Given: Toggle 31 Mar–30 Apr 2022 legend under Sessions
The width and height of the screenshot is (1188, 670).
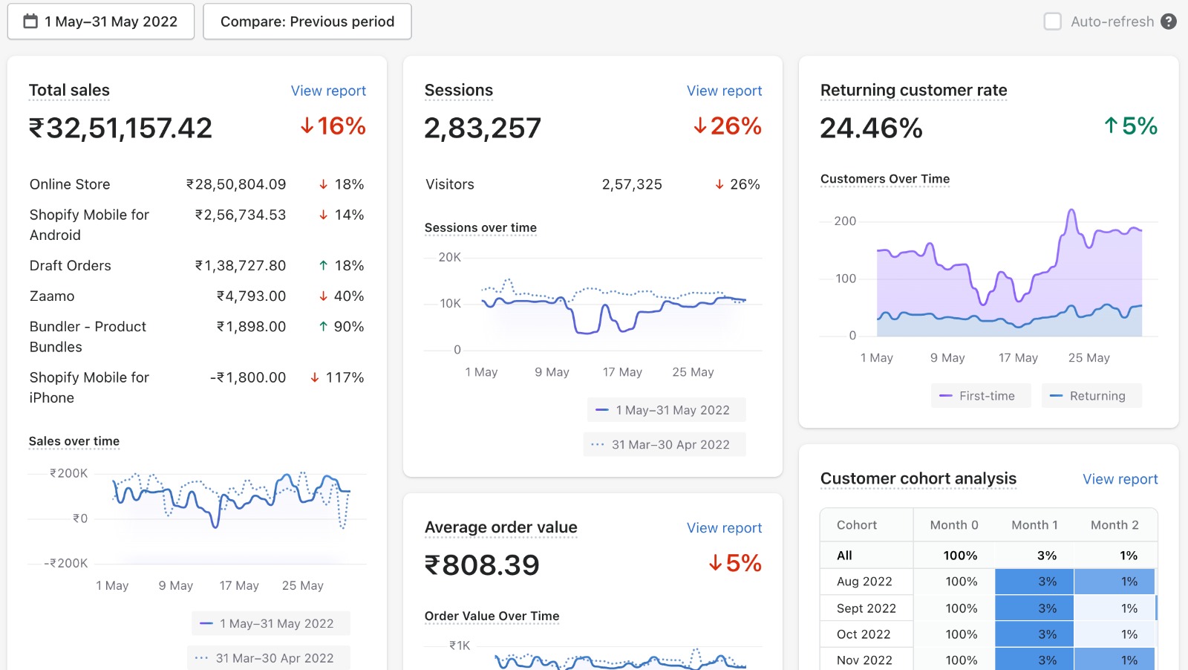Looking at the screenshot, I should click(664, 445).
